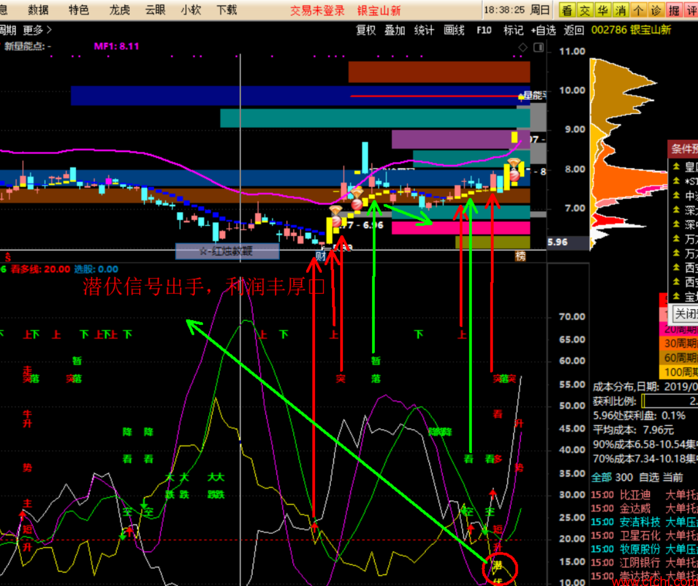698x586 pixels.
Task: Open the 画线 drawing tools
Action: [454, 30]
